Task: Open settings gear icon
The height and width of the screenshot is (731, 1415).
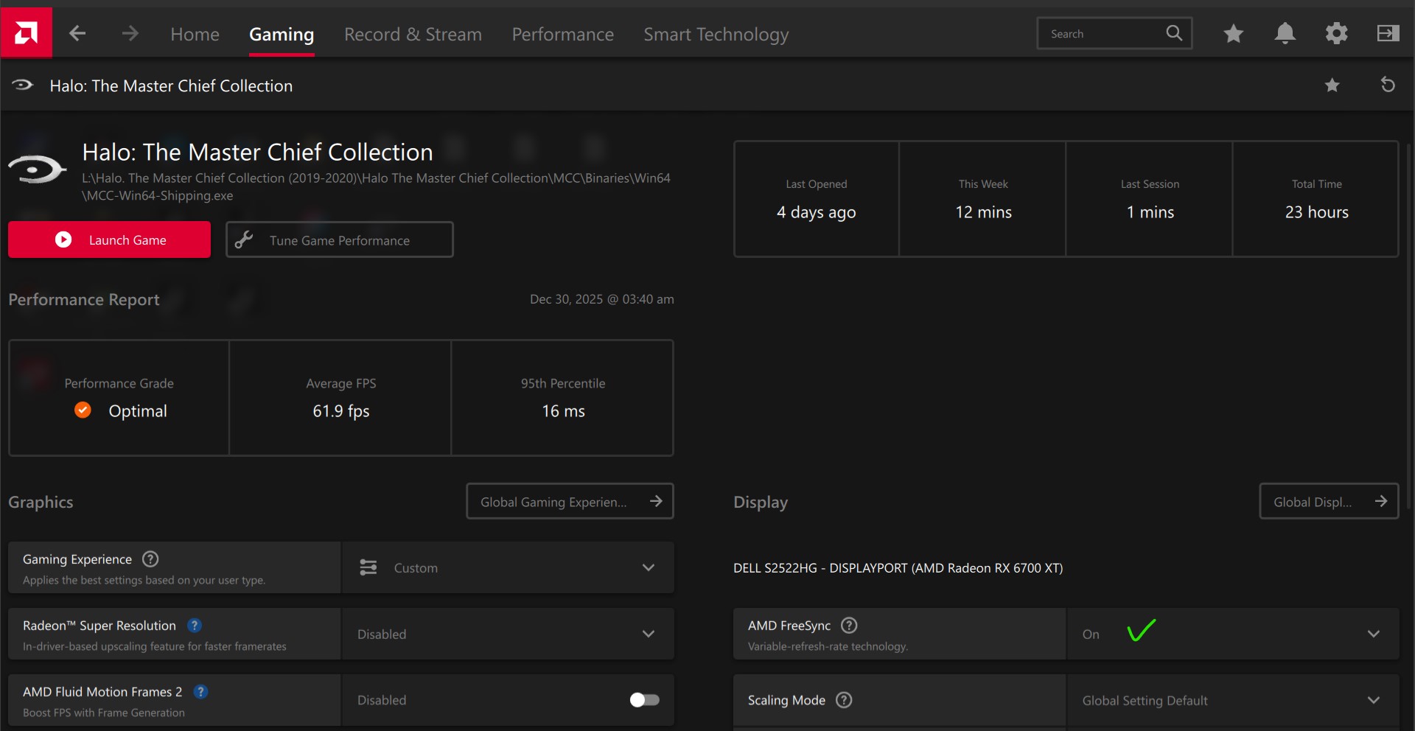Action: [1337, 33]
